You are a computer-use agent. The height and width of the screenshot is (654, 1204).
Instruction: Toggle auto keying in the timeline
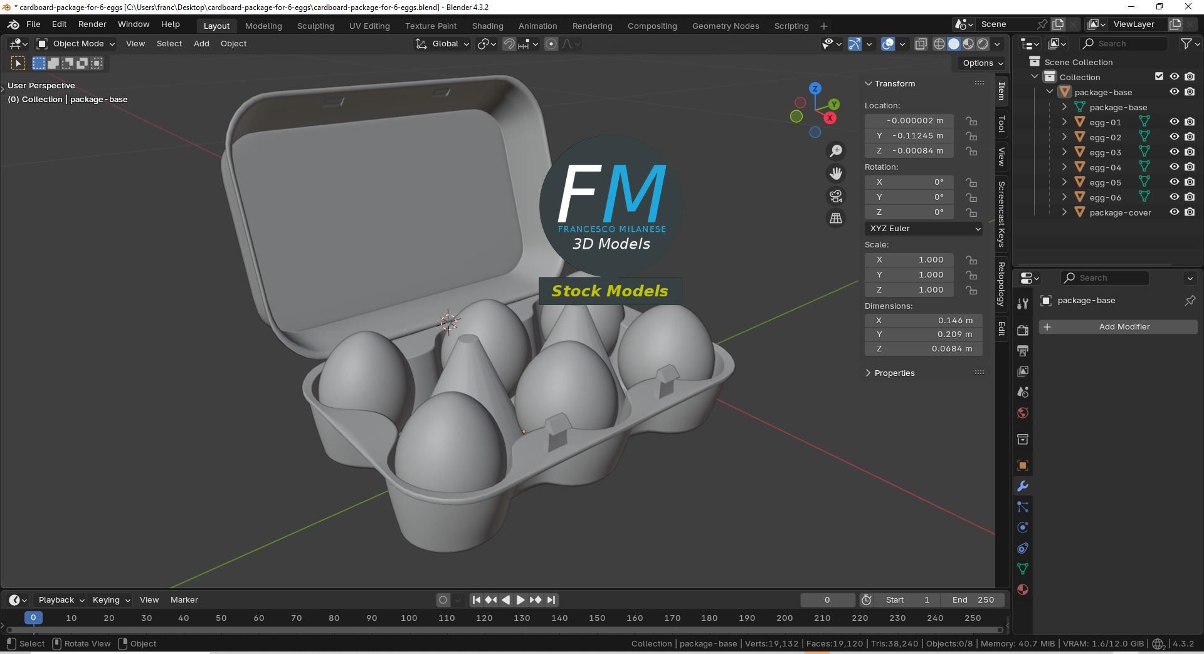coord(443,600)
